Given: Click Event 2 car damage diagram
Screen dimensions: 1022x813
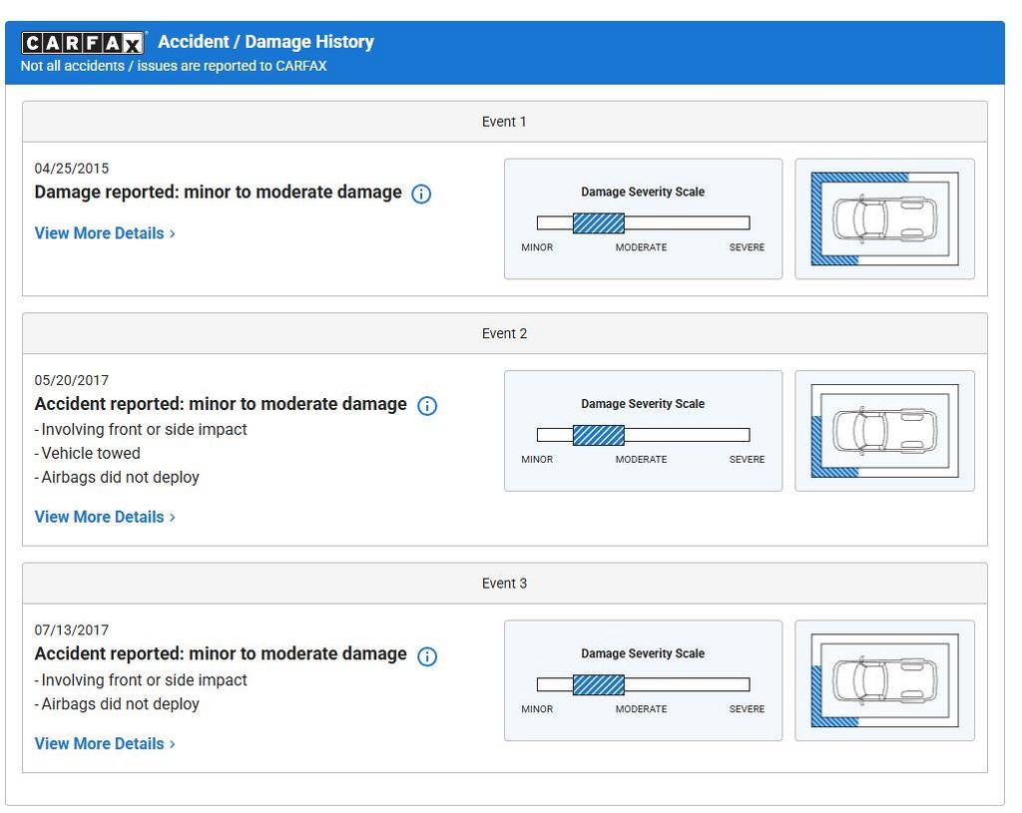Looking at the screenshot, I should point(884,431).
